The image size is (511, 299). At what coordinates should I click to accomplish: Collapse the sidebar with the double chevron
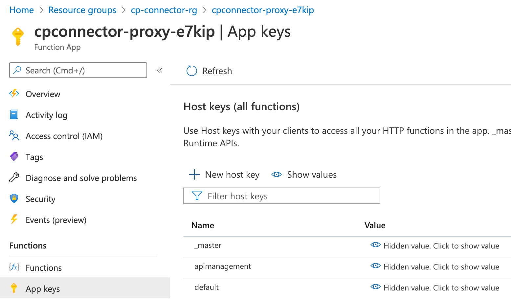point(160,70)
